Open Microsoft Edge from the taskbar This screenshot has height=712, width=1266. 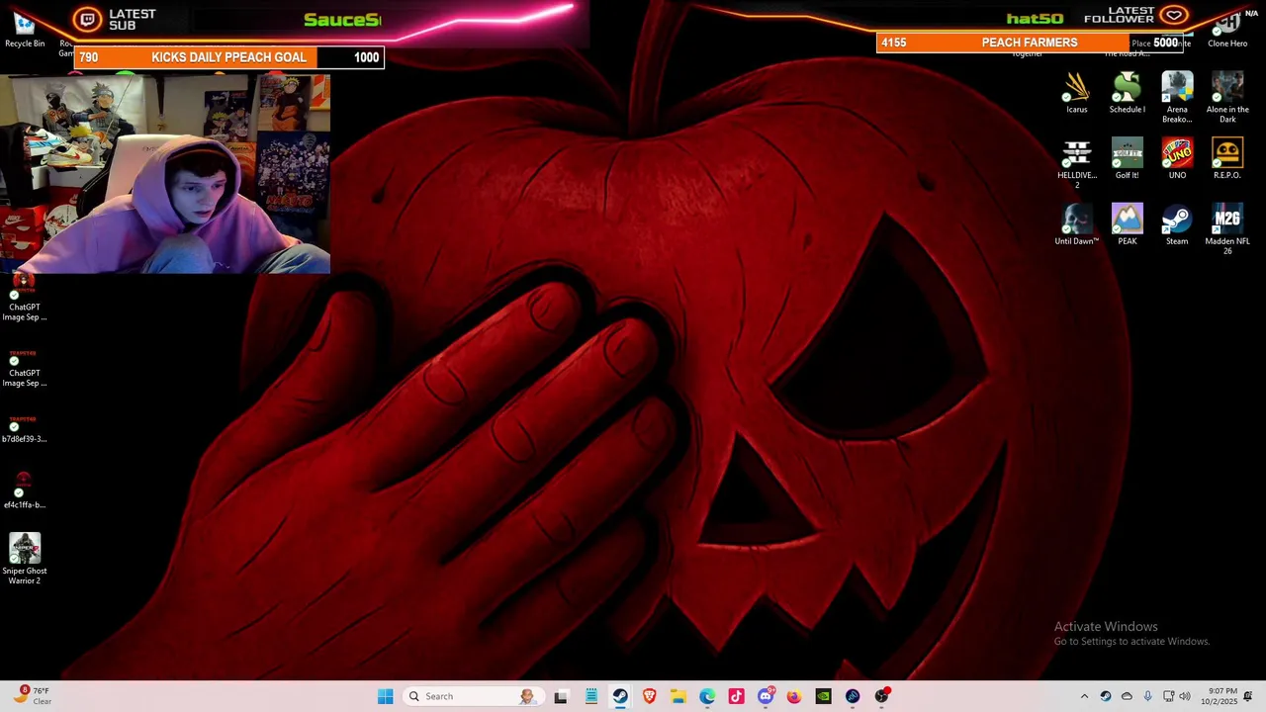coord(707,696)
